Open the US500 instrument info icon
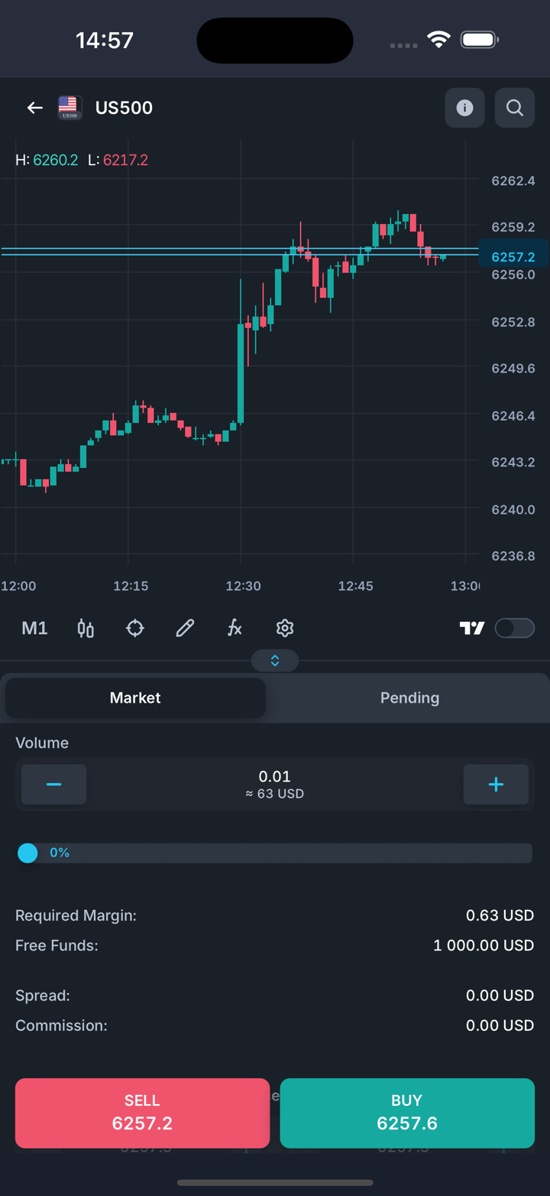Image resolution: width=550 pixels, height=1196 pixels. tap(464, 108)
